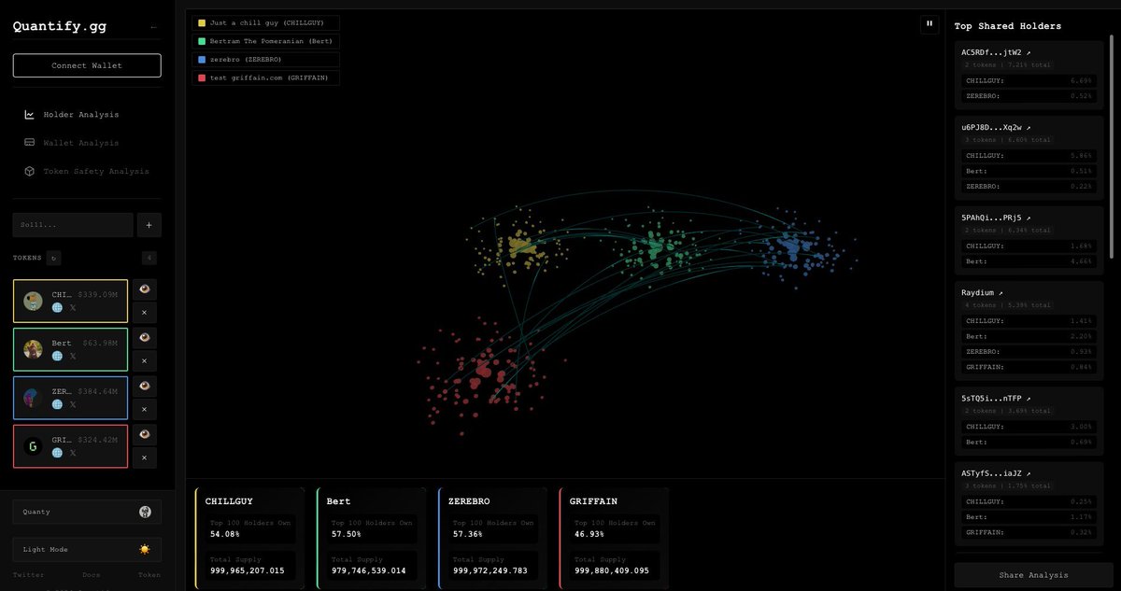Select the Bert stats card
Screen dimensions: 1121x591
372,538
